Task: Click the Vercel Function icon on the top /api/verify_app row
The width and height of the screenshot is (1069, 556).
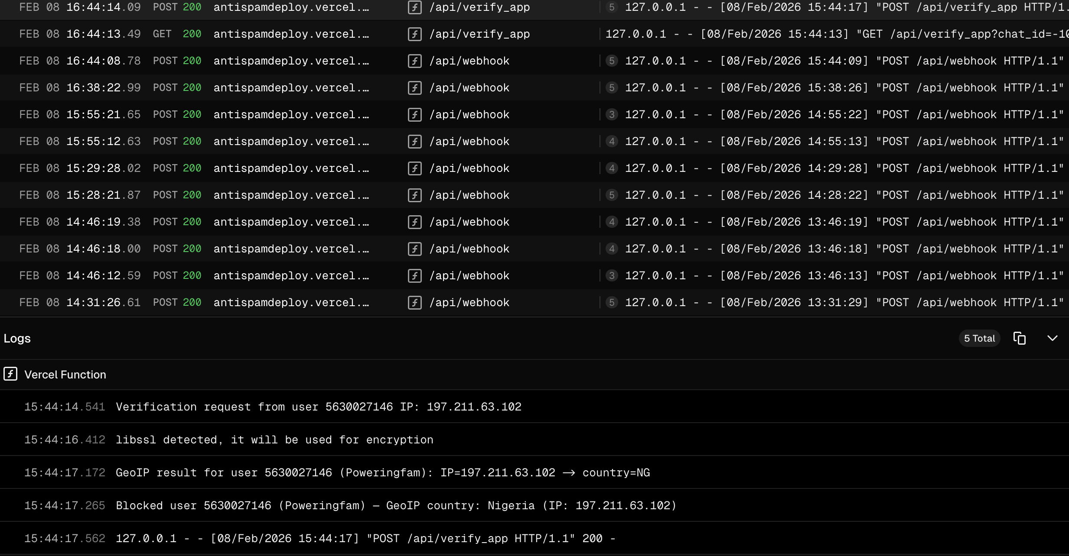Action: pyautogui.click(x=415, y=7)
